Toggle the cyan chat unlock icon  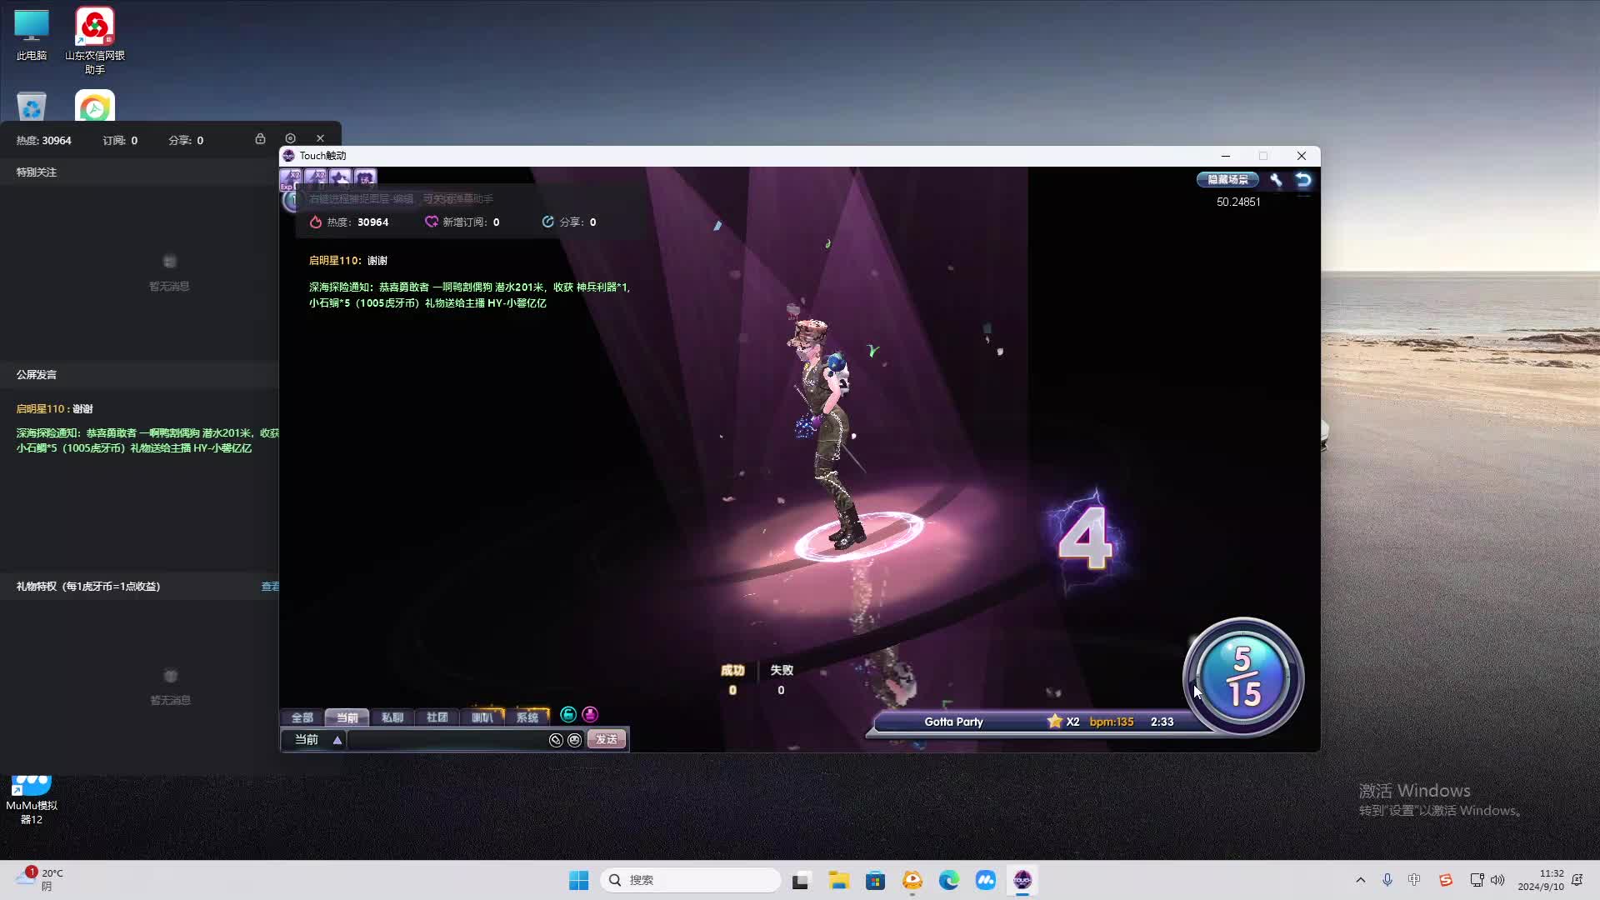[568, 714]
